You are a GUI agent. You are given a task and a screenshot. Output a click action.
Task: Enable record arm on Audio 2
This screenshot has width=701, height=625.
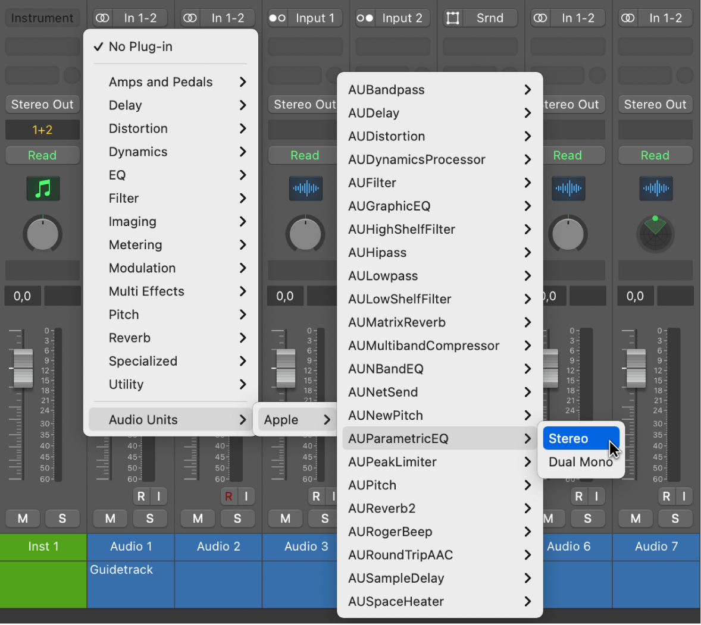point(228,496)
